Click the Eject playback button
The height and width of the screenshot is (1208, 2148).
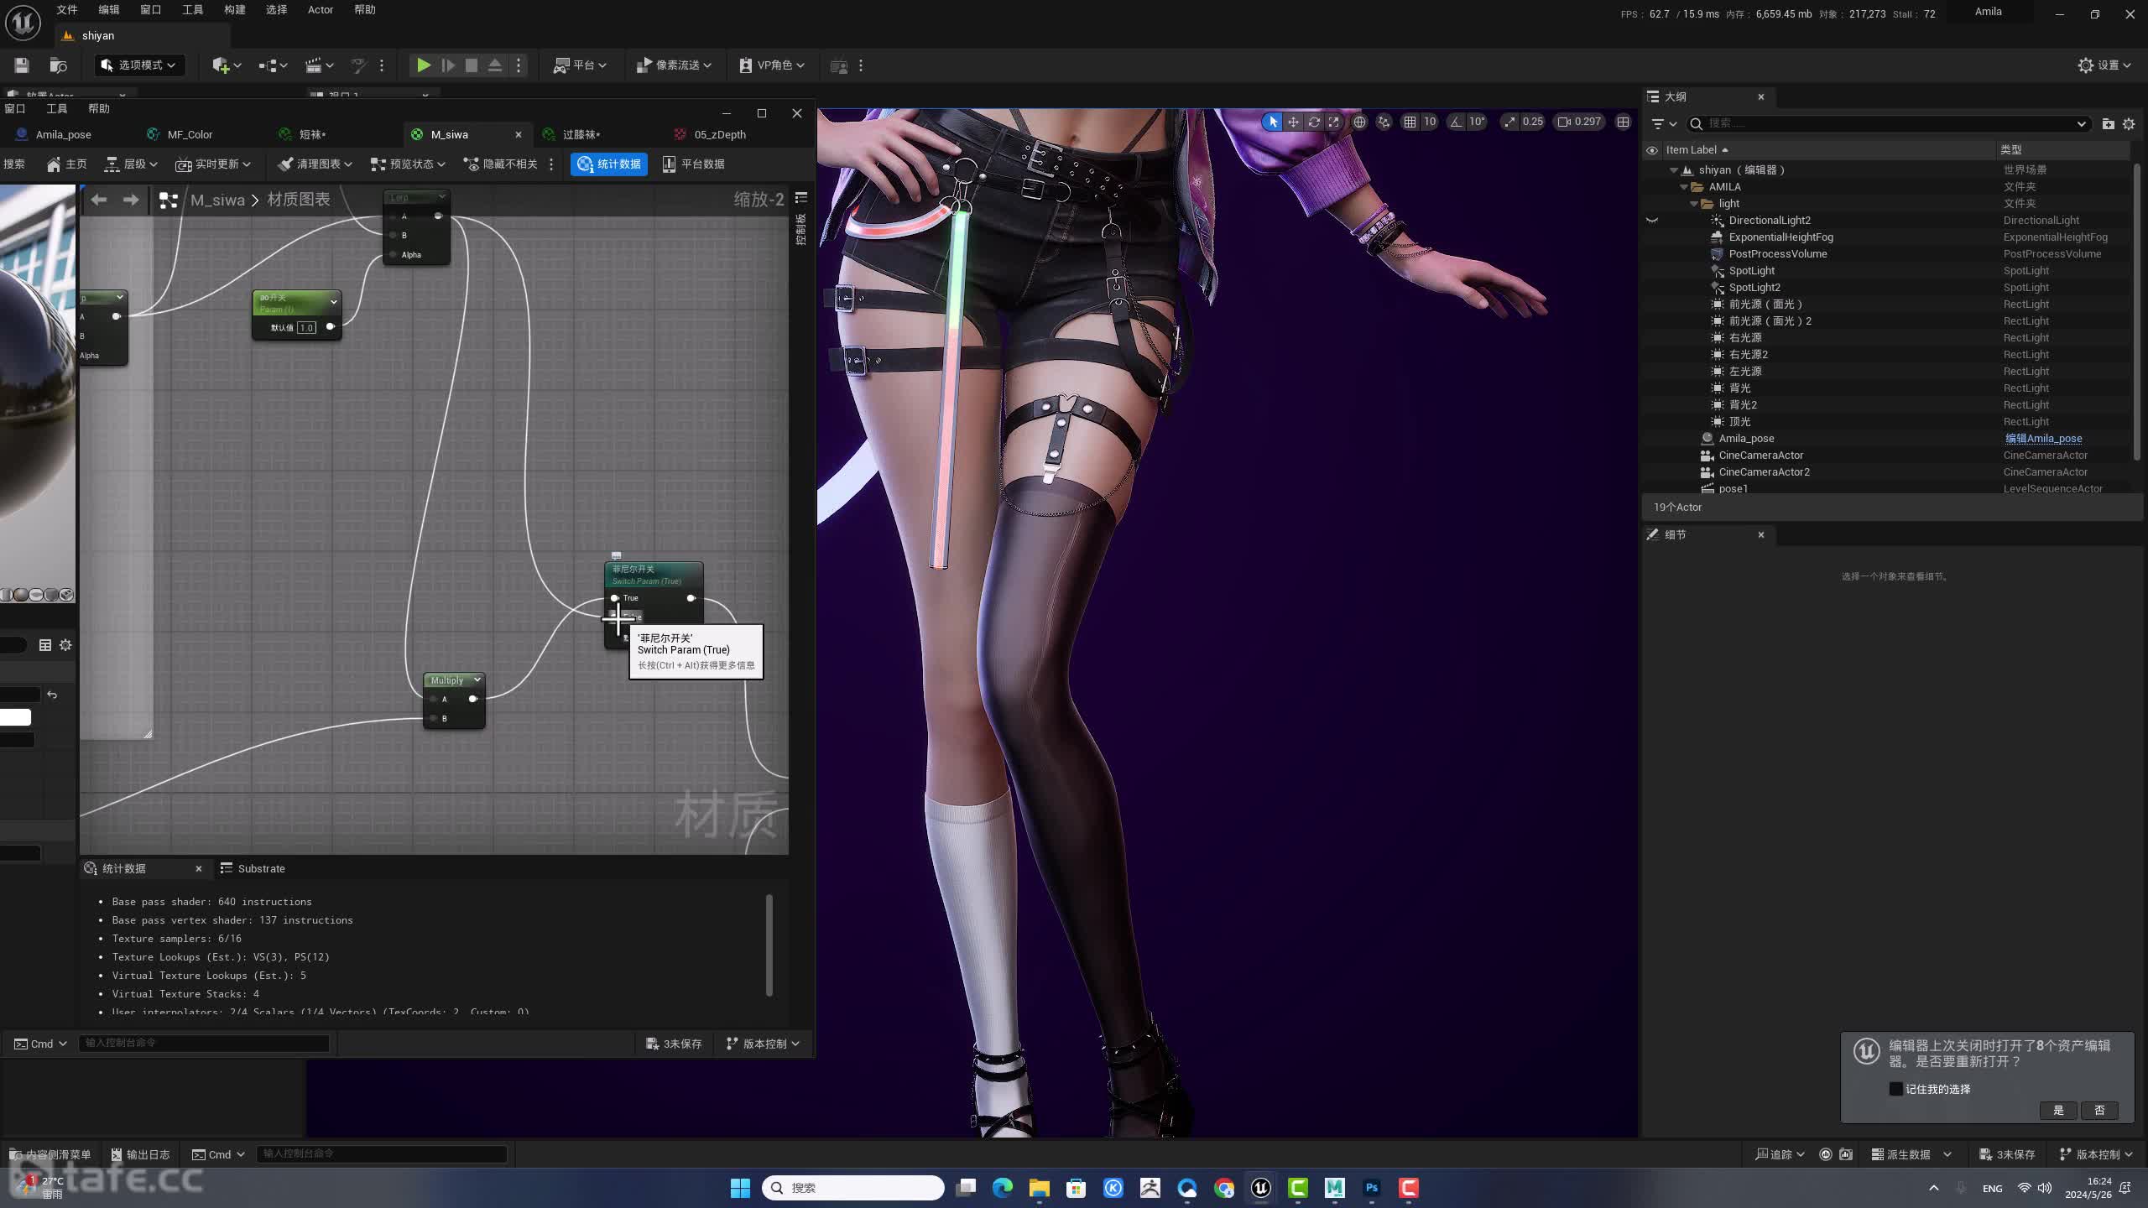click(x=495, y=65)
